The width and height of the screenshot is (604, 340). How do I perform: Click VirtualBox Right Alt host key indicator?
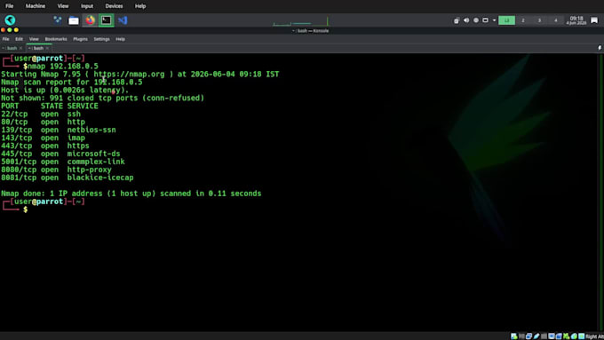click(594, 336)
